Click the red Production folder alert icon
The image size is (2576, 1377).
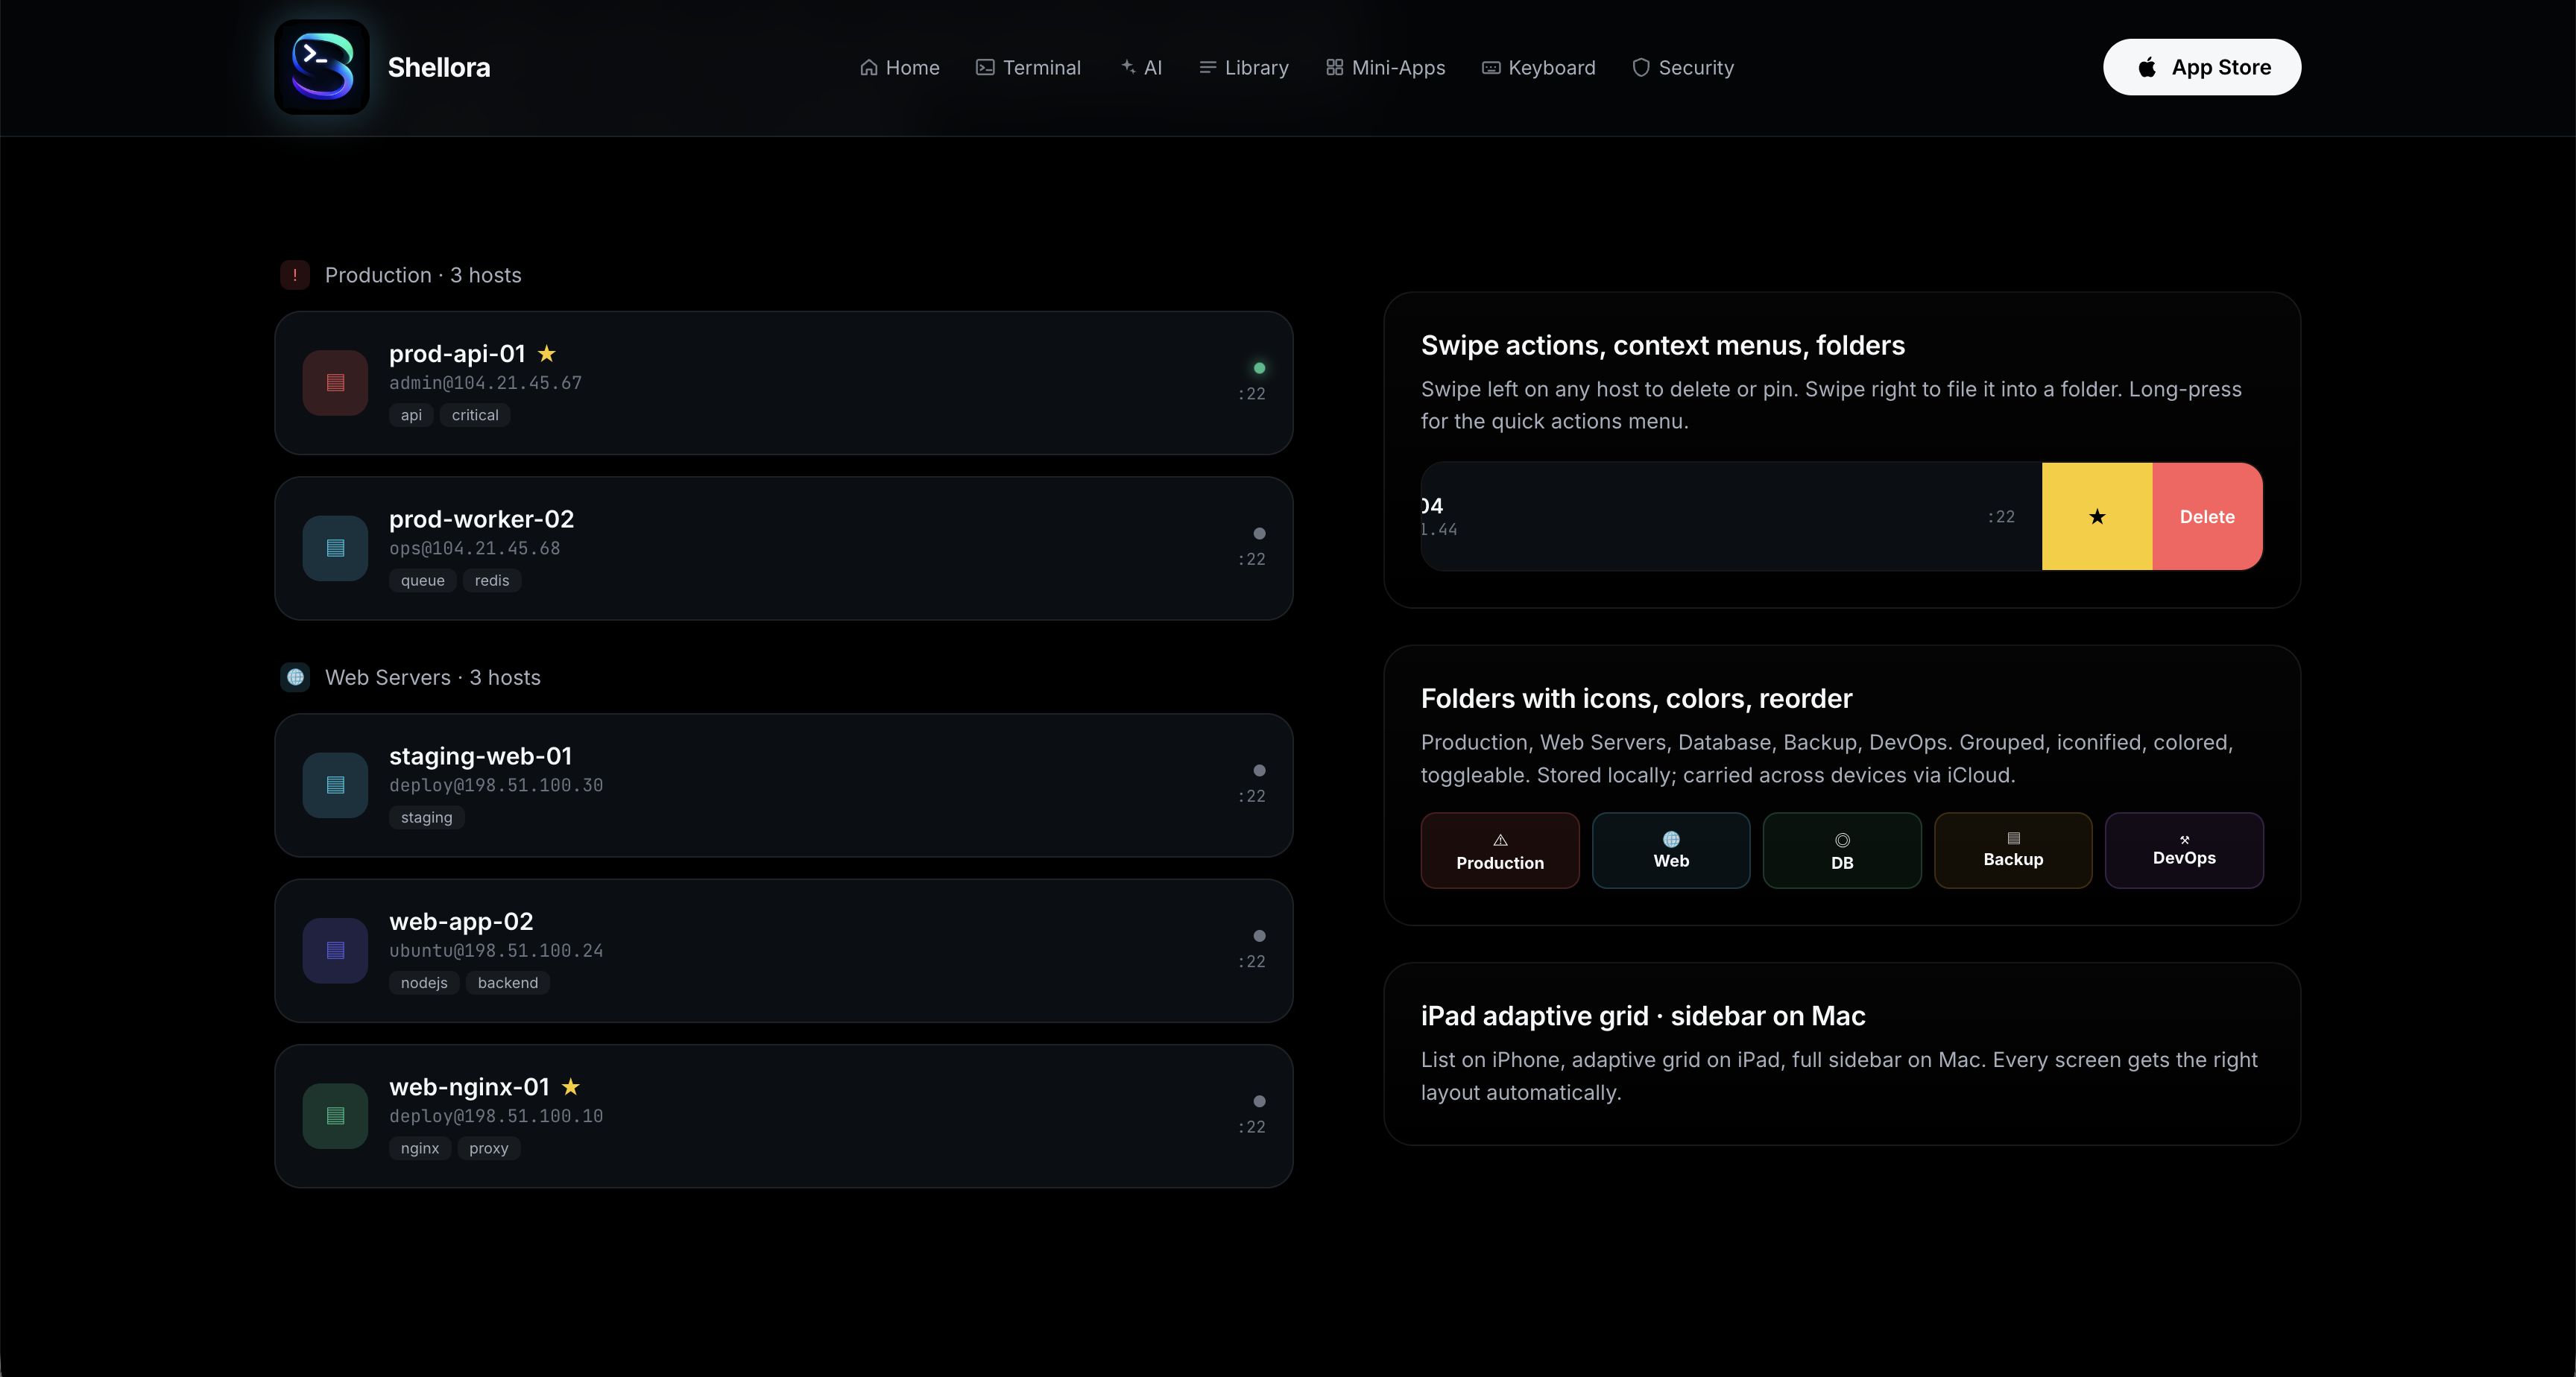[295, 275]
